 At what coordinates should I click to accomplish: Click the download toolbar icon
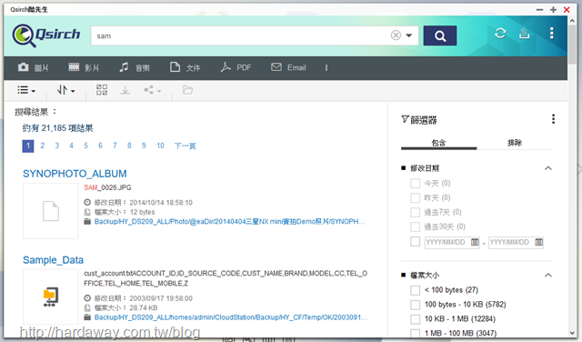(125, 90)
